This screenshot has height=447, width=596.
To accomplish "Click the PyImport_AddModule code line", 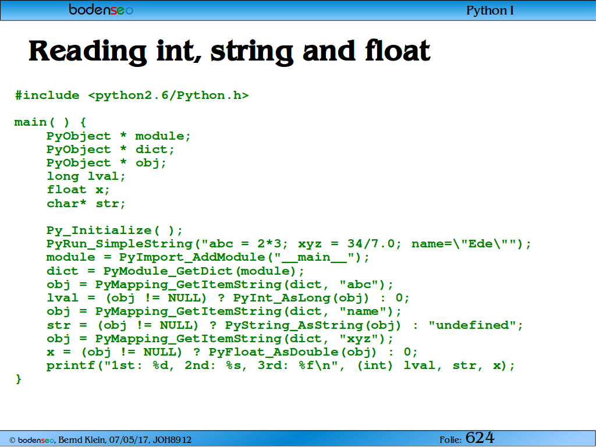I will point(208,257).
